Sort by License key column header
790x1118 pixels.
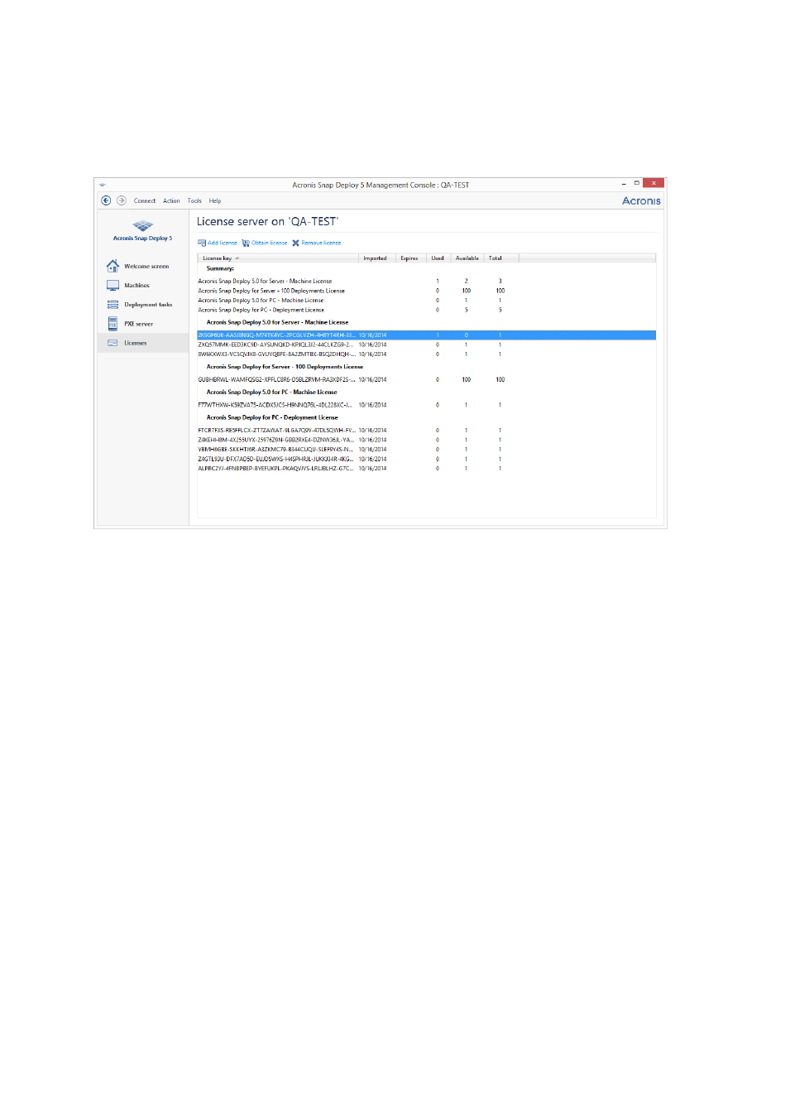[279, 258]
